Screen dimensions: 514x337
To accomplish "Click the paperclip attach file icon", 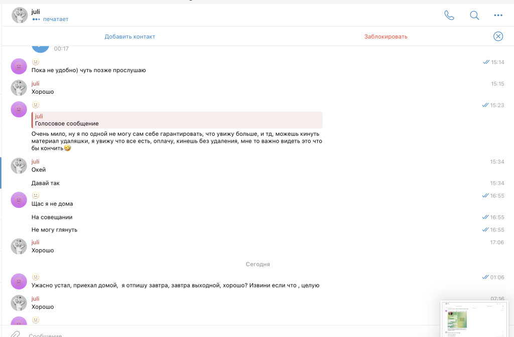I will coord(16,334).
